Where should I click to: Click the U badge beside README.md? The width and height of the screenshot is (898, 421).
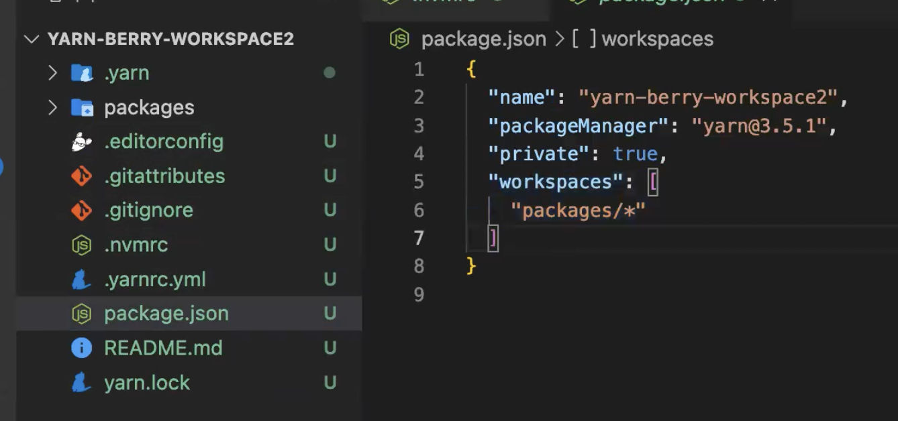coord(330,349)
